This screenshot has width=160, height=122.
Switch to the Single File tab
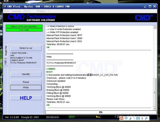point(6,51)
